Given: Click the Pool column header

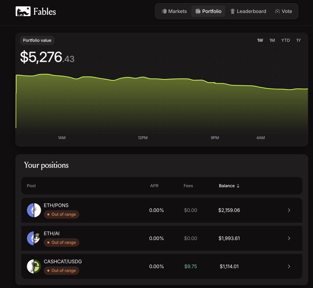Looking at the screenshot, I should (31, 186).
